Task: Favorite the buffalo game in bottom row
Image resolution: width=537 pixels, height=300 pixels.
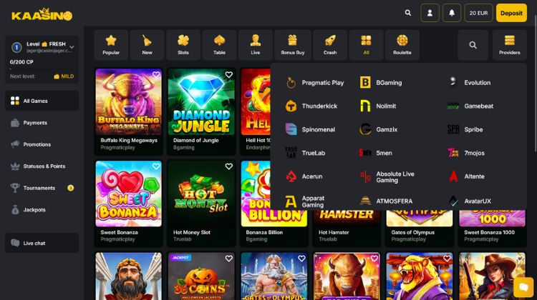Action: (x=374, y=259)
